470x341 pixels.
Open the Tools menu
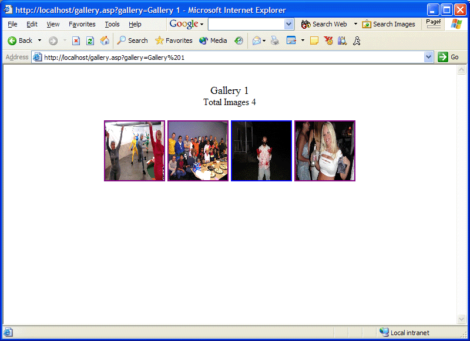click(112, 24)
